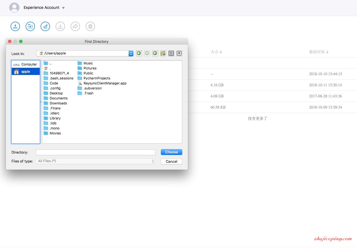Viewport: 357px width, 248px height.
Task: Select the .bash_sessions folder
Action: click(x=58, y=78)
